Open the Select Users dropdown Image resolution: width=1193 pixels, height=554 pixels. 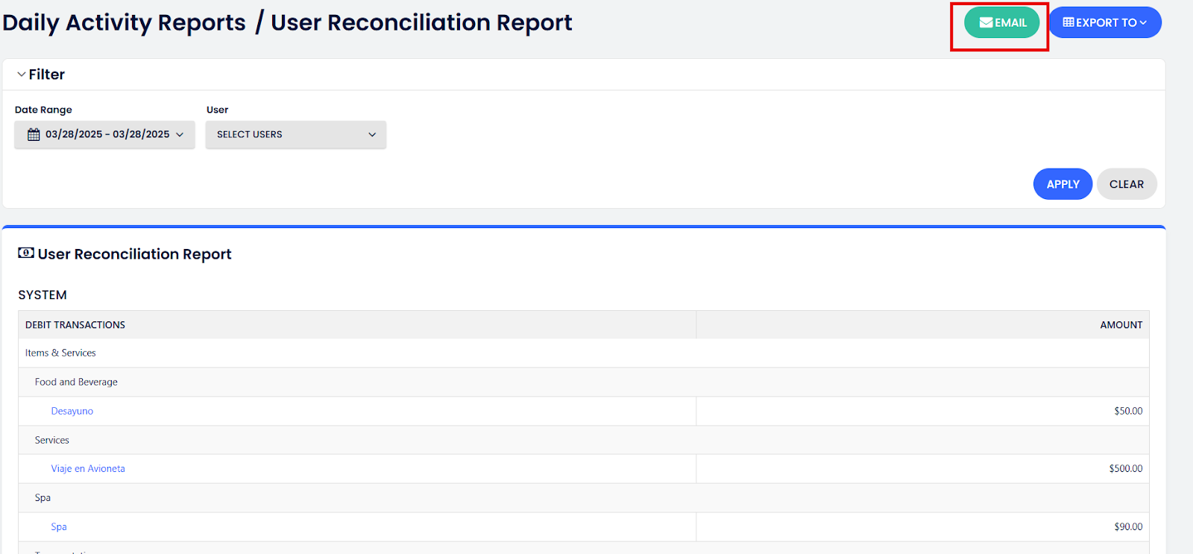pyautogui.click(x=296, y=135)
